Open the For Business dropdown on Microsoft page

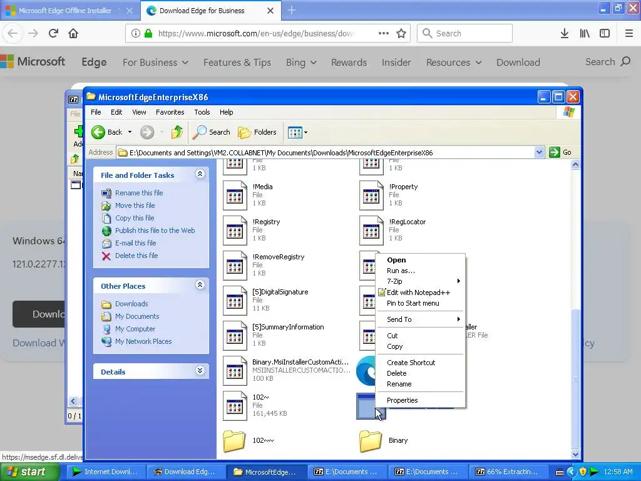pyautogui.click(x=155, y=62)
